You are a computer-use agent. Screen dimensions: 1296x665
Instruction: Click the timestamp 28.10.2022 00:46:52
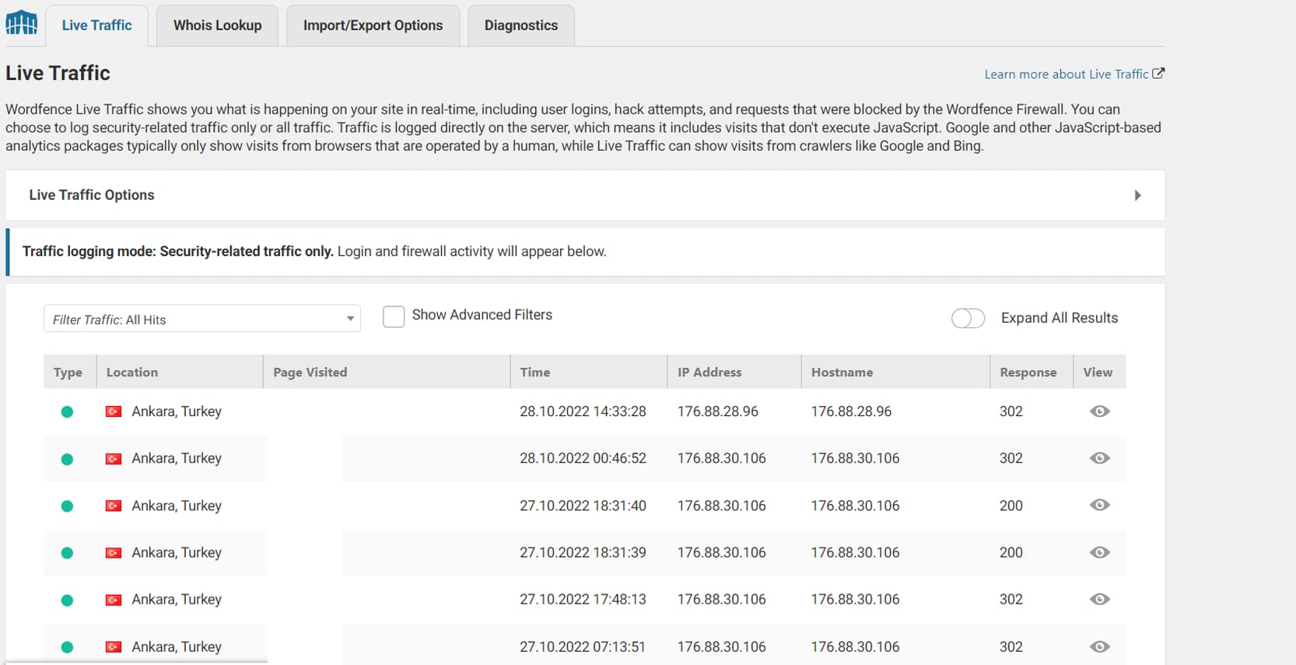click(x=583, y=458)
